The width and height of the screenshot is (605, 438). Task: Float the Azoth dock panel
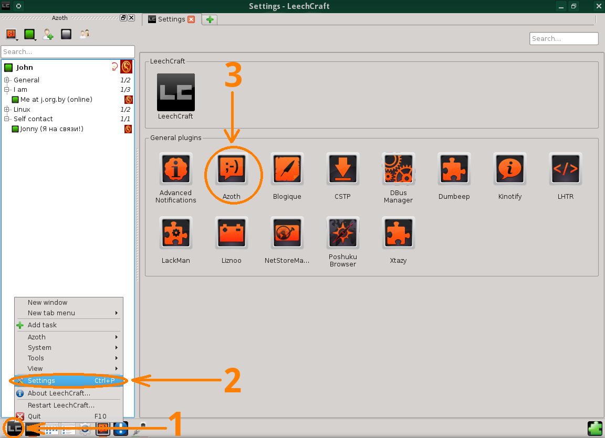pyautogui.click(x=123, y=18)
